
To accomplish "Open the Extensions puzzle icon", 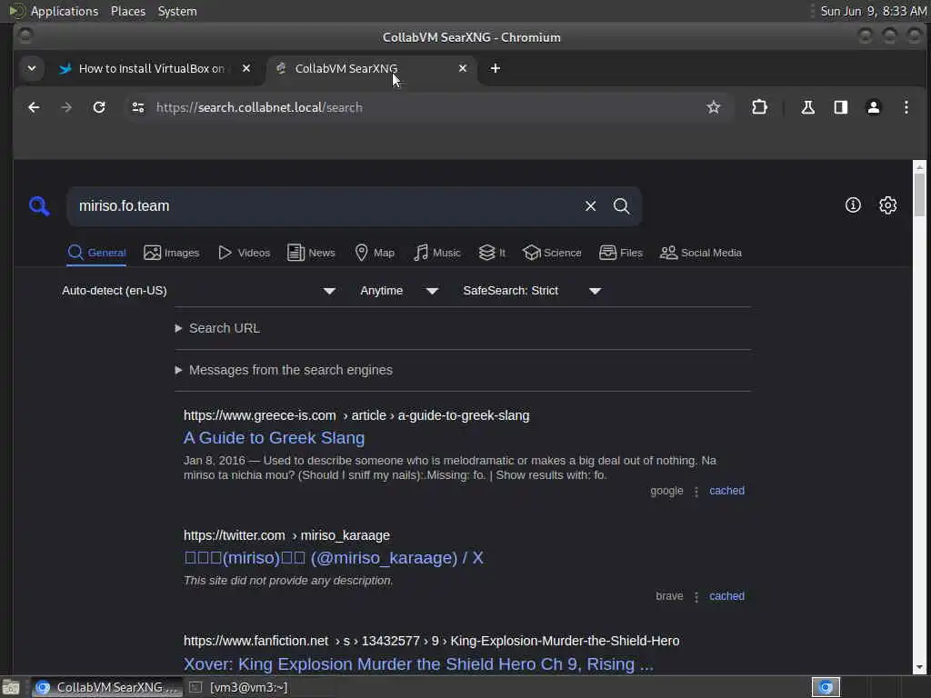I will tap(759, 107).
